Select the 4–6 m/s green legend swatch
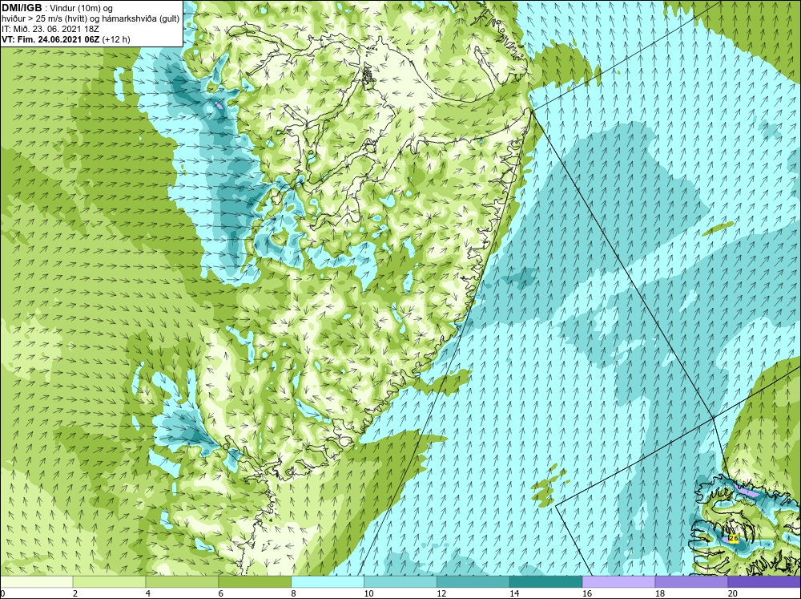The height and width of the screenshot is (599, 801). pos(182,581)
